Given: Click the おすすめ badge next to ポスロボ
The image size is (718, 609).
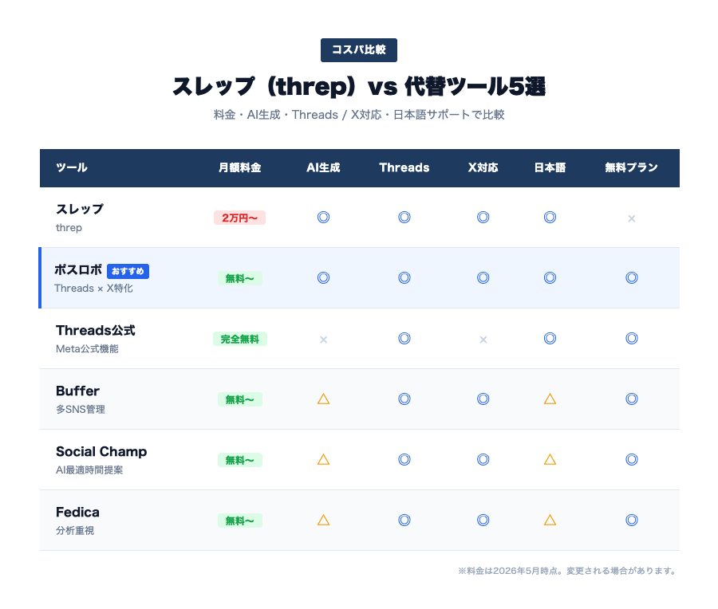Looking at the screenshot, I should coord(128,271).
